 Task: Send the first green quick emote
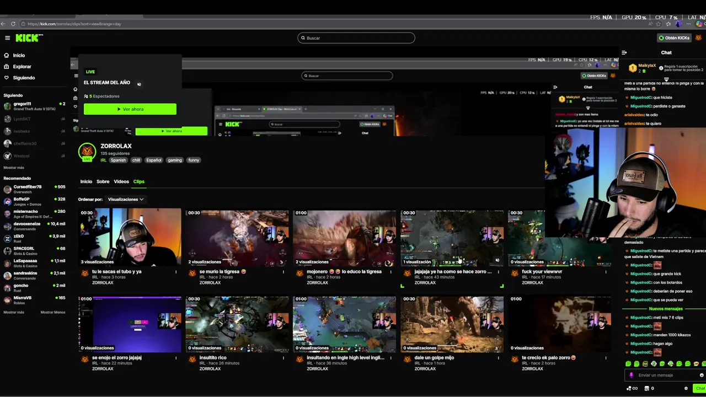(628, 364)
